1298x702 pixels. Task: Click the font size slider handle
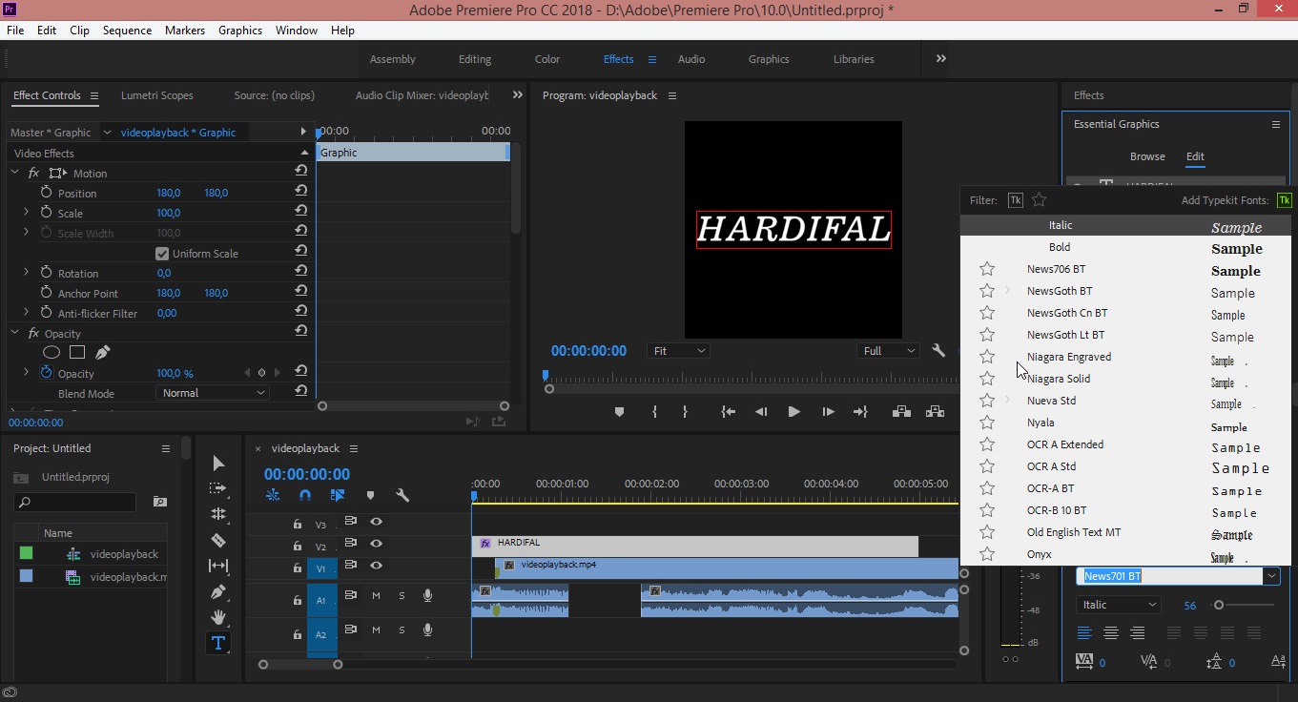pyautogui.click(x=1218, y=605)
